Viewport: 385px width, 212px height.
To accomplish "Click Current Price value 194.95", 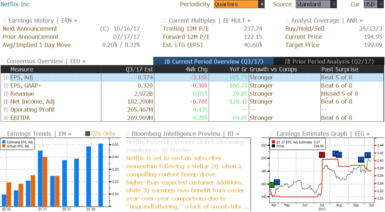I will coord(373,37).
